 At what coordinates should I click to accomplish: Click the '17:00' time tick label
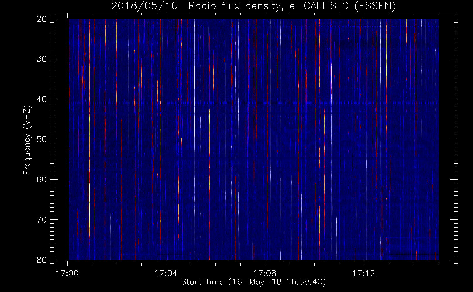pos(68,274)
